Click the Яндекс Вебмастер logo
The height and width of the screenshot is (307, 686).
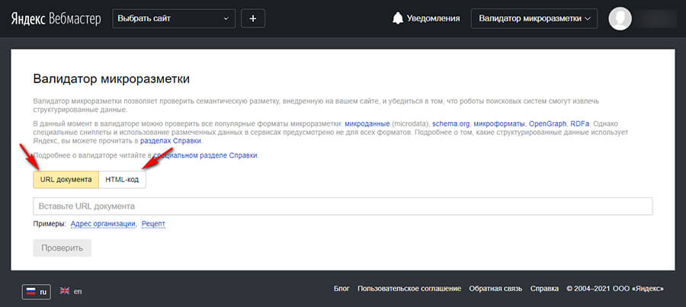click(x=56, y=18)
